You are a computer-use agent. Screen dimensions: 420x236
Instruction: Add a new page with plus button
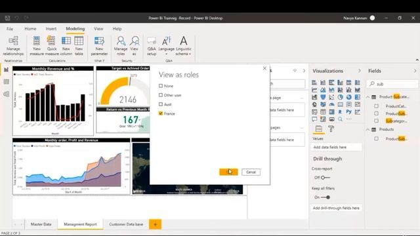155,224
